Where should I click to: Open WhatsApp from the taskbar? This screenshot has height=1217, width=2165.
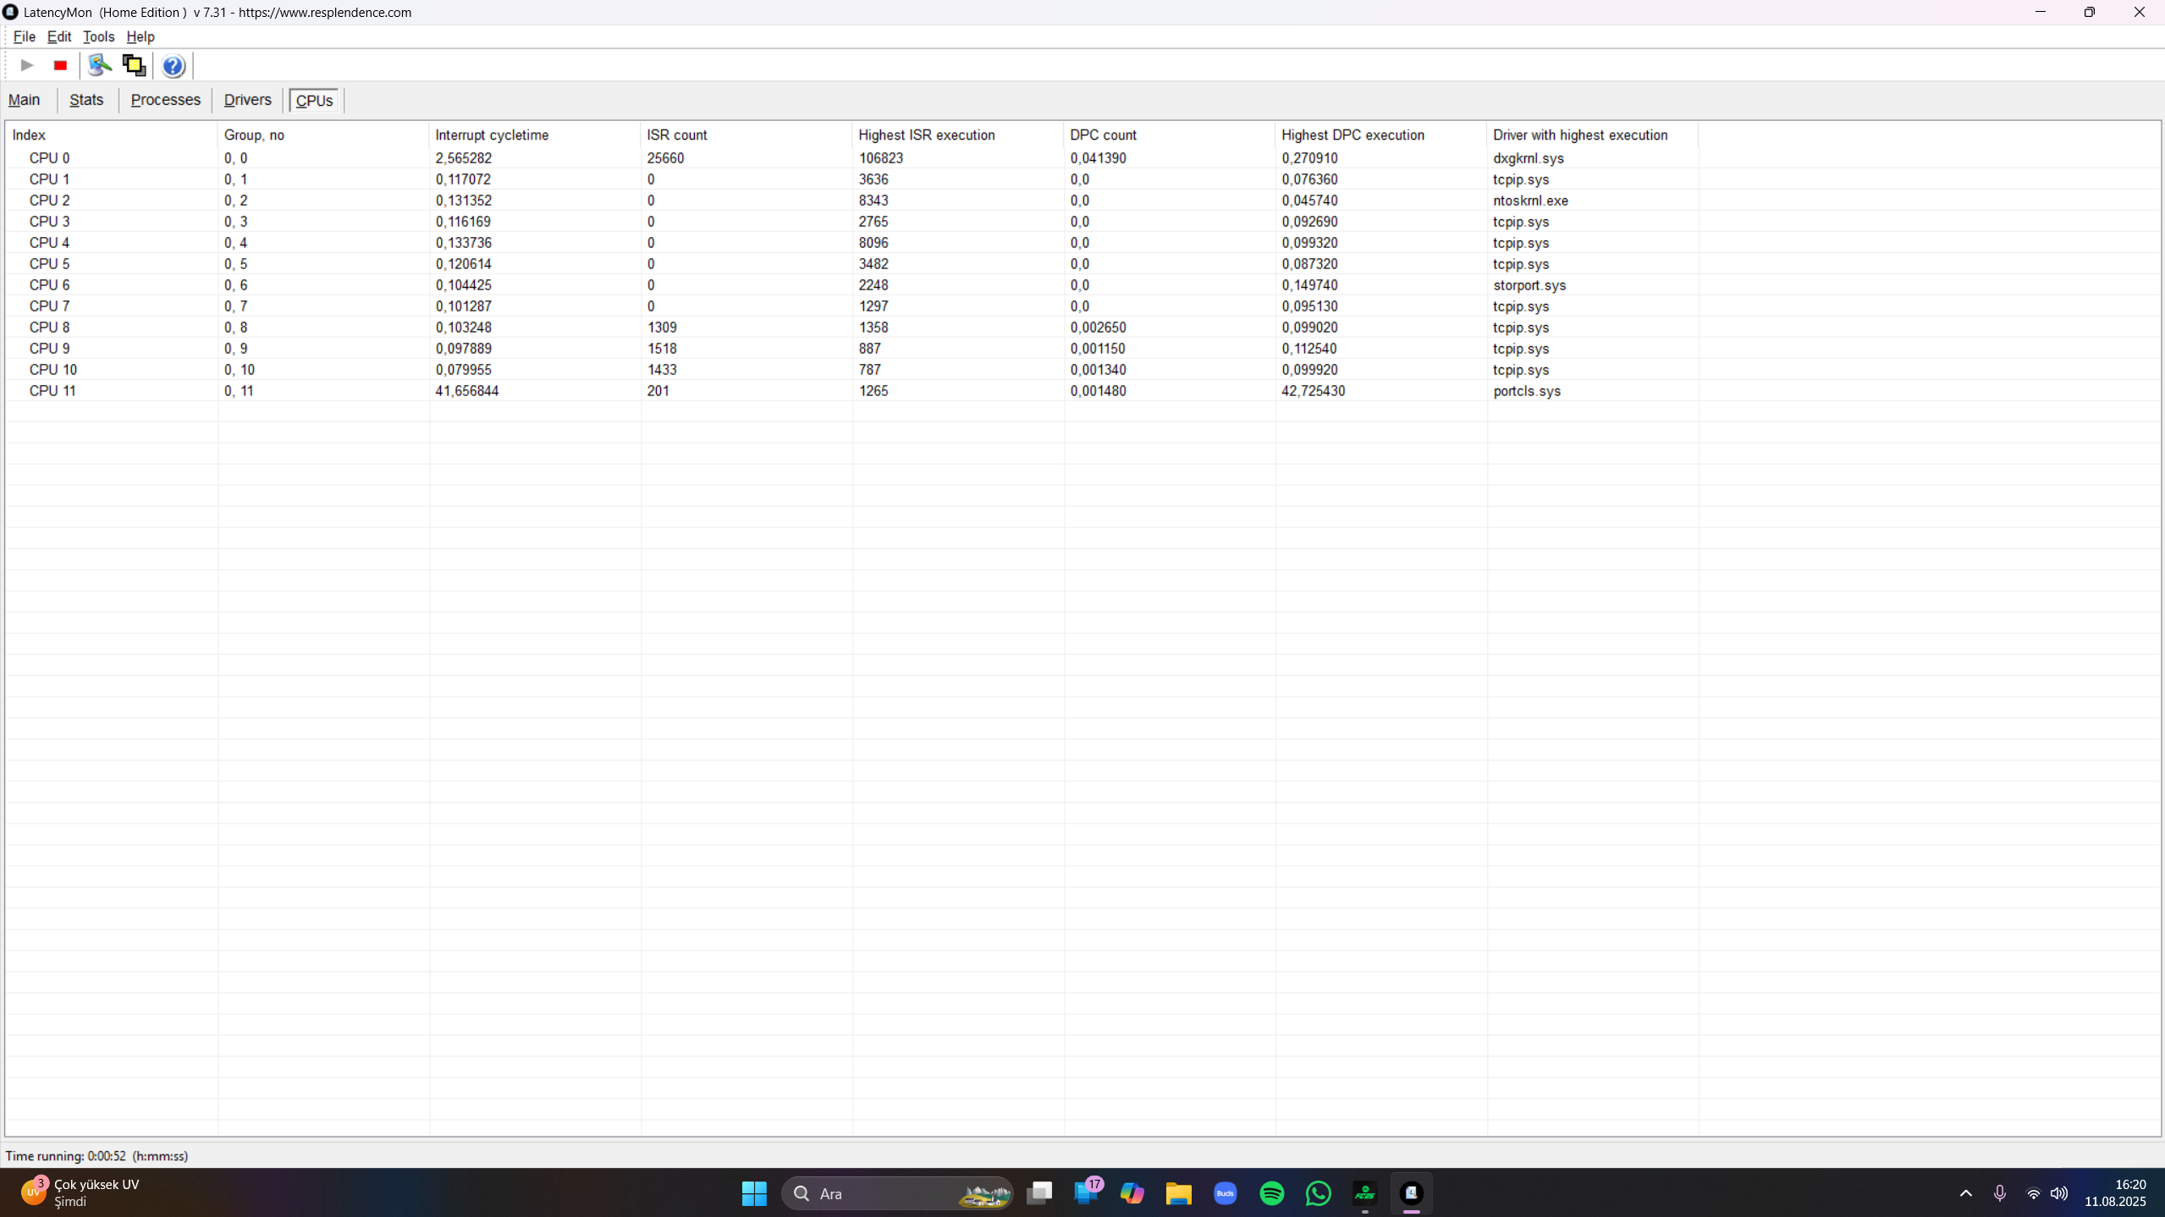tap(1318, 1193)
